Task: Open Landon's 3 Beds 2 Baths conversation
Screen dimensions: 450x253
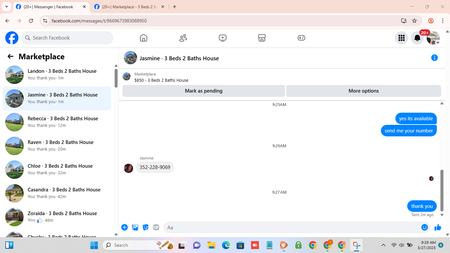Action: 57,75
